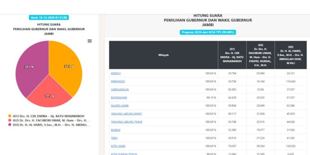Open the TANJUNG JABUNG TIMUR link
The image size is (310, 155).
tap(126, 122)
